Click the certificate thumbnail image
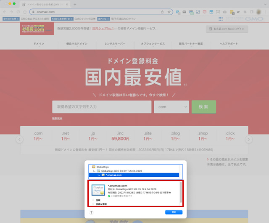The image size is (269, 223). click(98, 190)
